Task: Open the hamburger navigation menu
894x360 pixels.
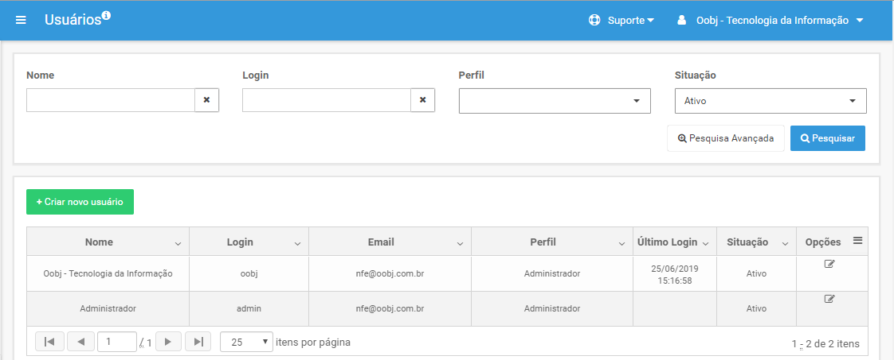Action: click(21, 21)
